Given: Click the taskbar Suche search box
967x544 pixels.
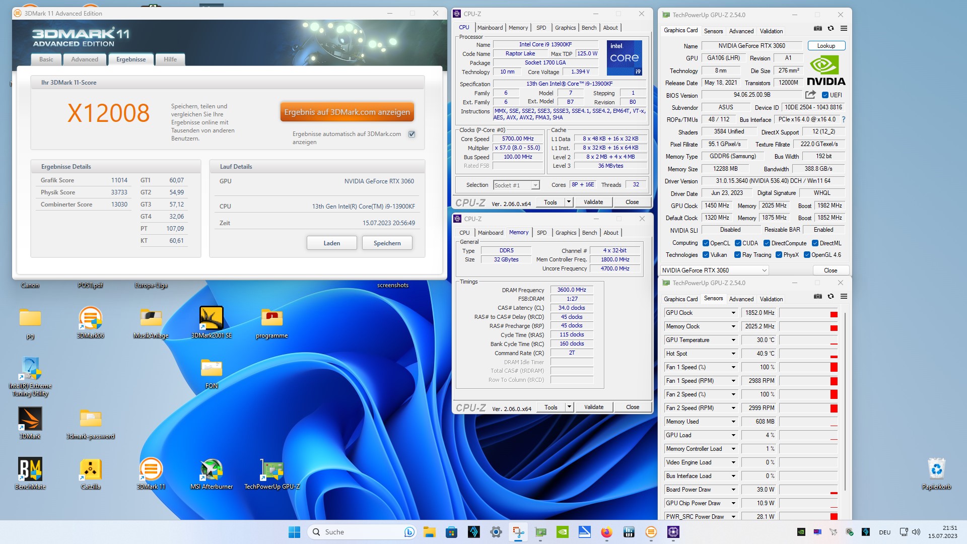Looking at the screenshot, I should click(363, 532).
